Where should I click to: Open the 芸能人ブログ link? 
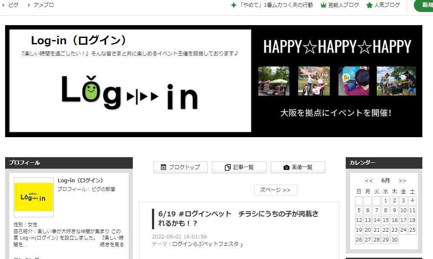(x=343, y=5)
